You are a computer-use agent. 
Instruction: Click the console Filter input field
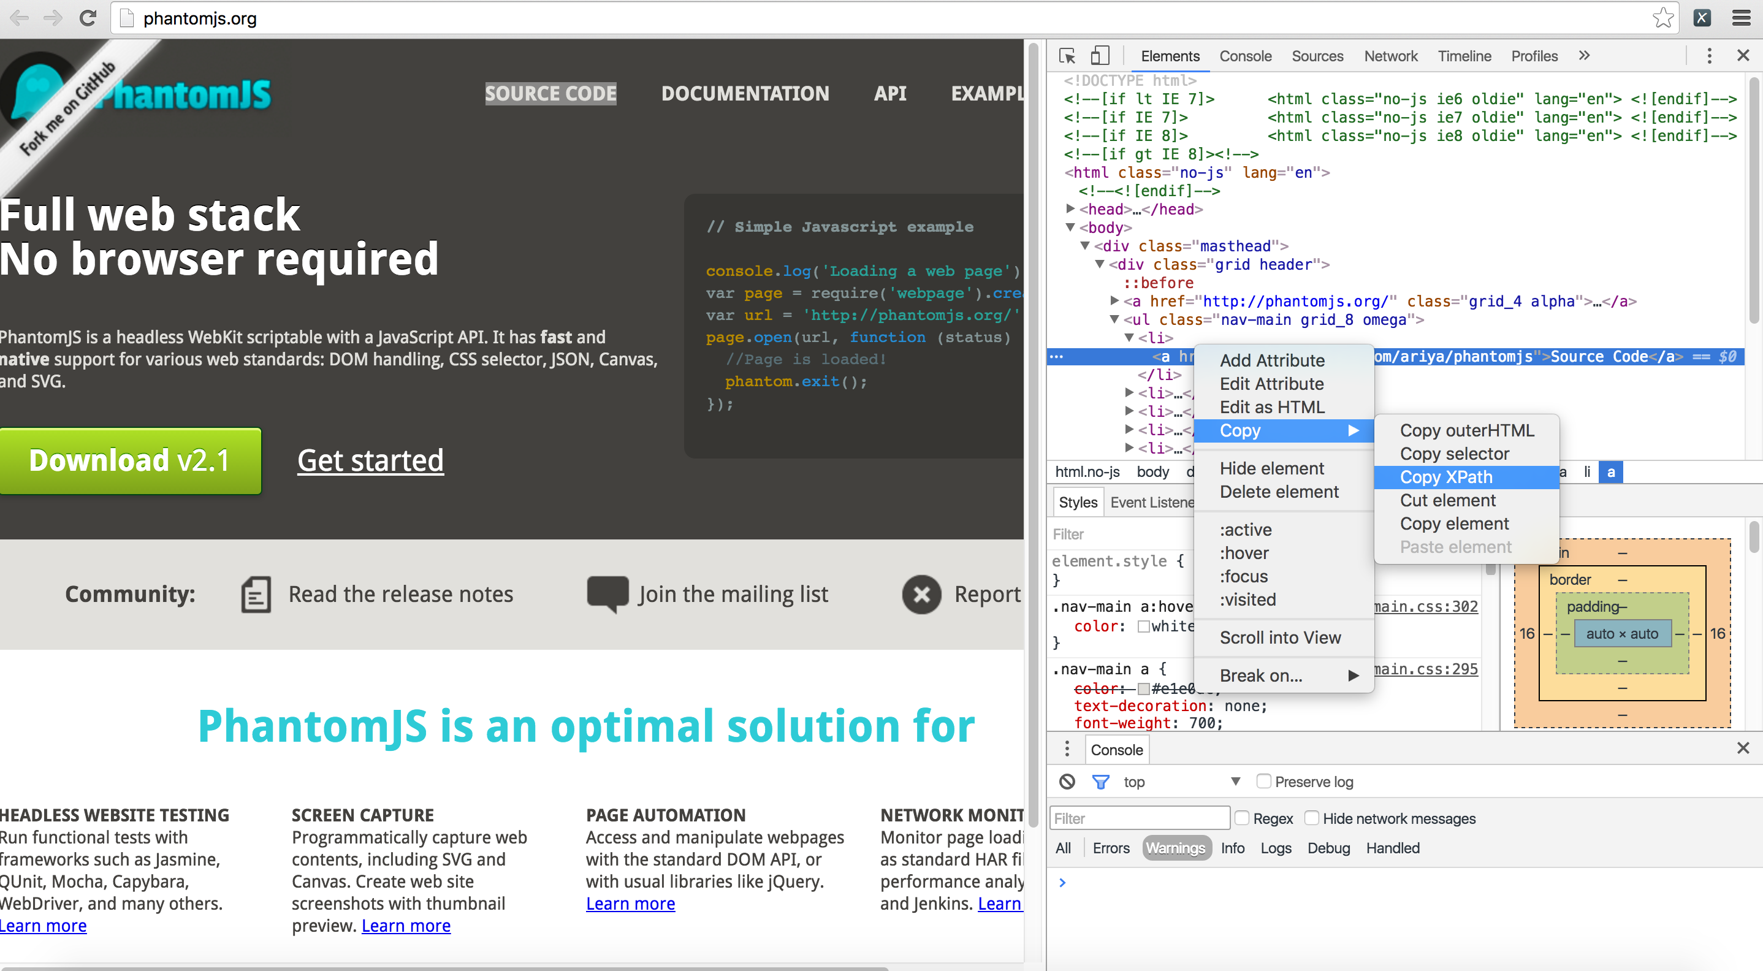[1139, 818]
